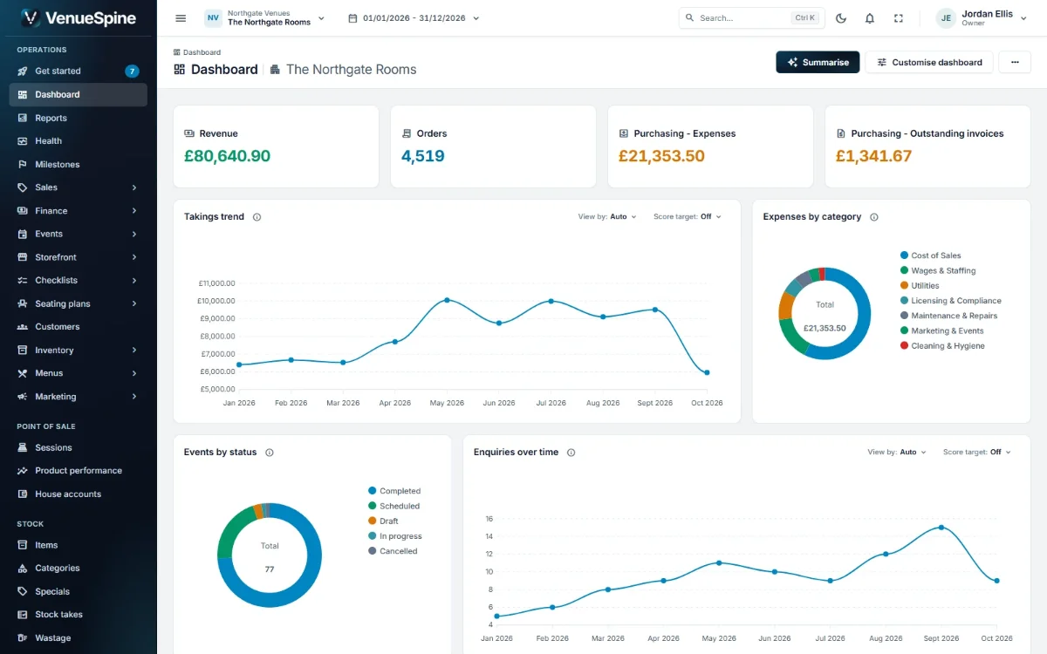Click the Milestones flag icon
This screenshot has width=1047, height=654.
click(23, 165)
